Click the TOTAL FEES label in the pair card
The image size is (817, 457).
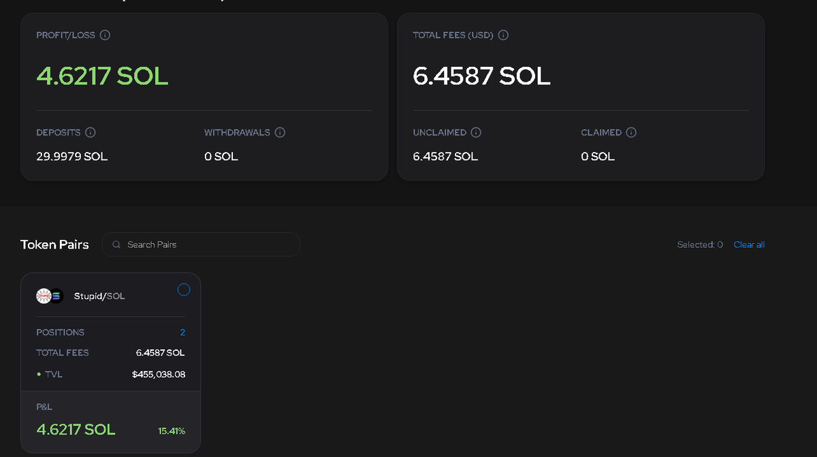pos(63,353)
